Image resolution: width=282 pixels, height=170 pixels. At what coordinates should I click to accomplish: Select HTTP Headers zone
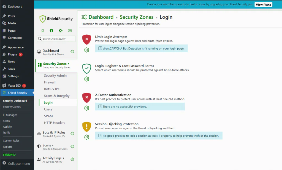pos(55,123)
